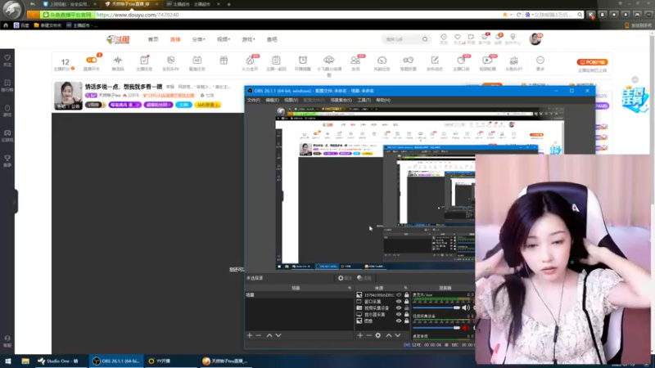
Task: Expand the 游戏 dropdown in site nav
Action: (x=248, y=39)
